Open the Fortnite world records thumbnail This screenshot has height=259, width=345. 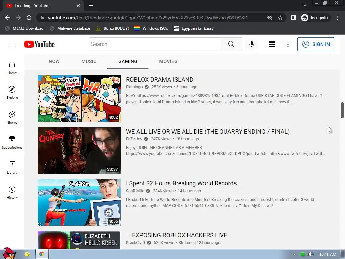(79, 202)
